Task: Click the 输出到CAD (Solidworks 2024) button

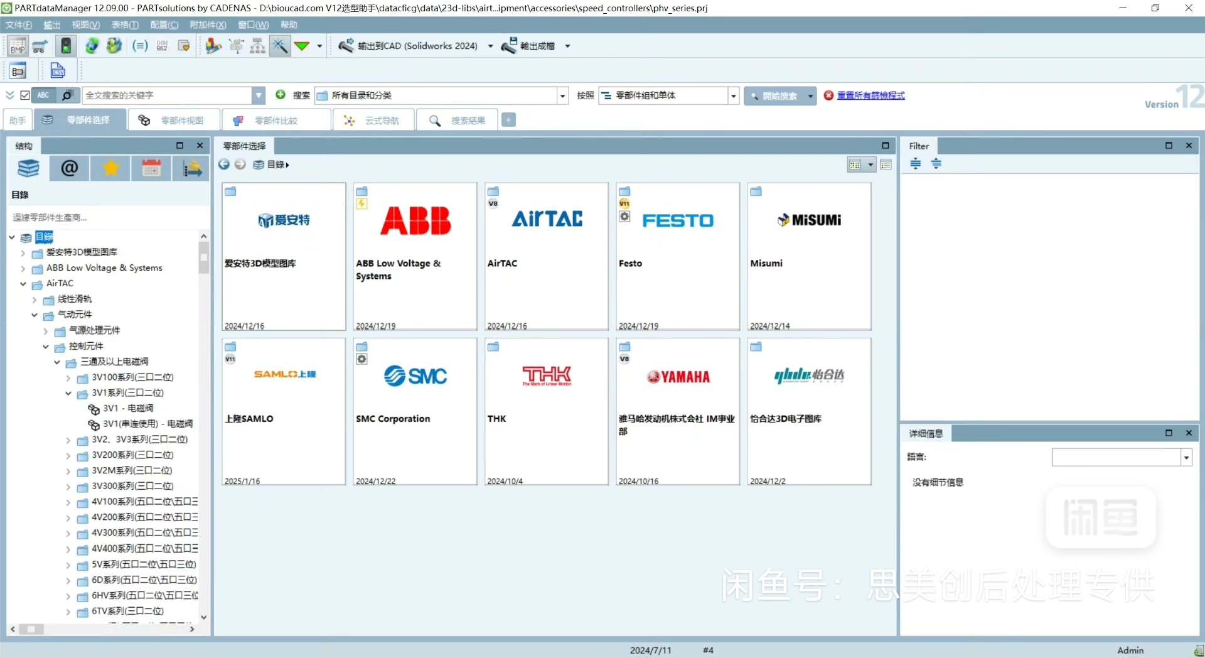Action: [x=409, y=46]
